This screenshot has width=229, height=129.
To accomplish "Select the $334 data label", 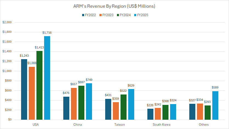I will click(x=200, y=100).
